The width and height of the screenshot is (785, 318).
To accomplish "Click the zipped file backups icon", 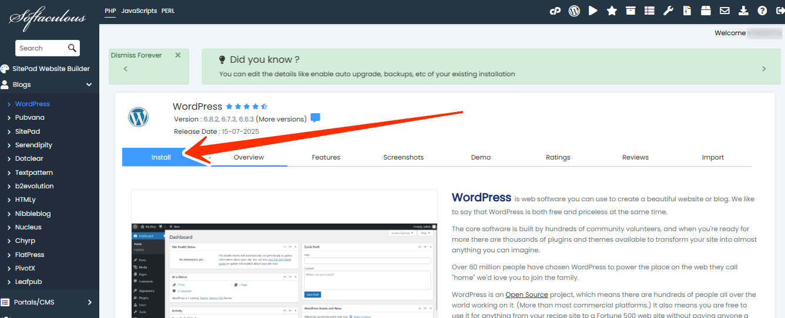I will pyautogui.click(x=687, y=11).
